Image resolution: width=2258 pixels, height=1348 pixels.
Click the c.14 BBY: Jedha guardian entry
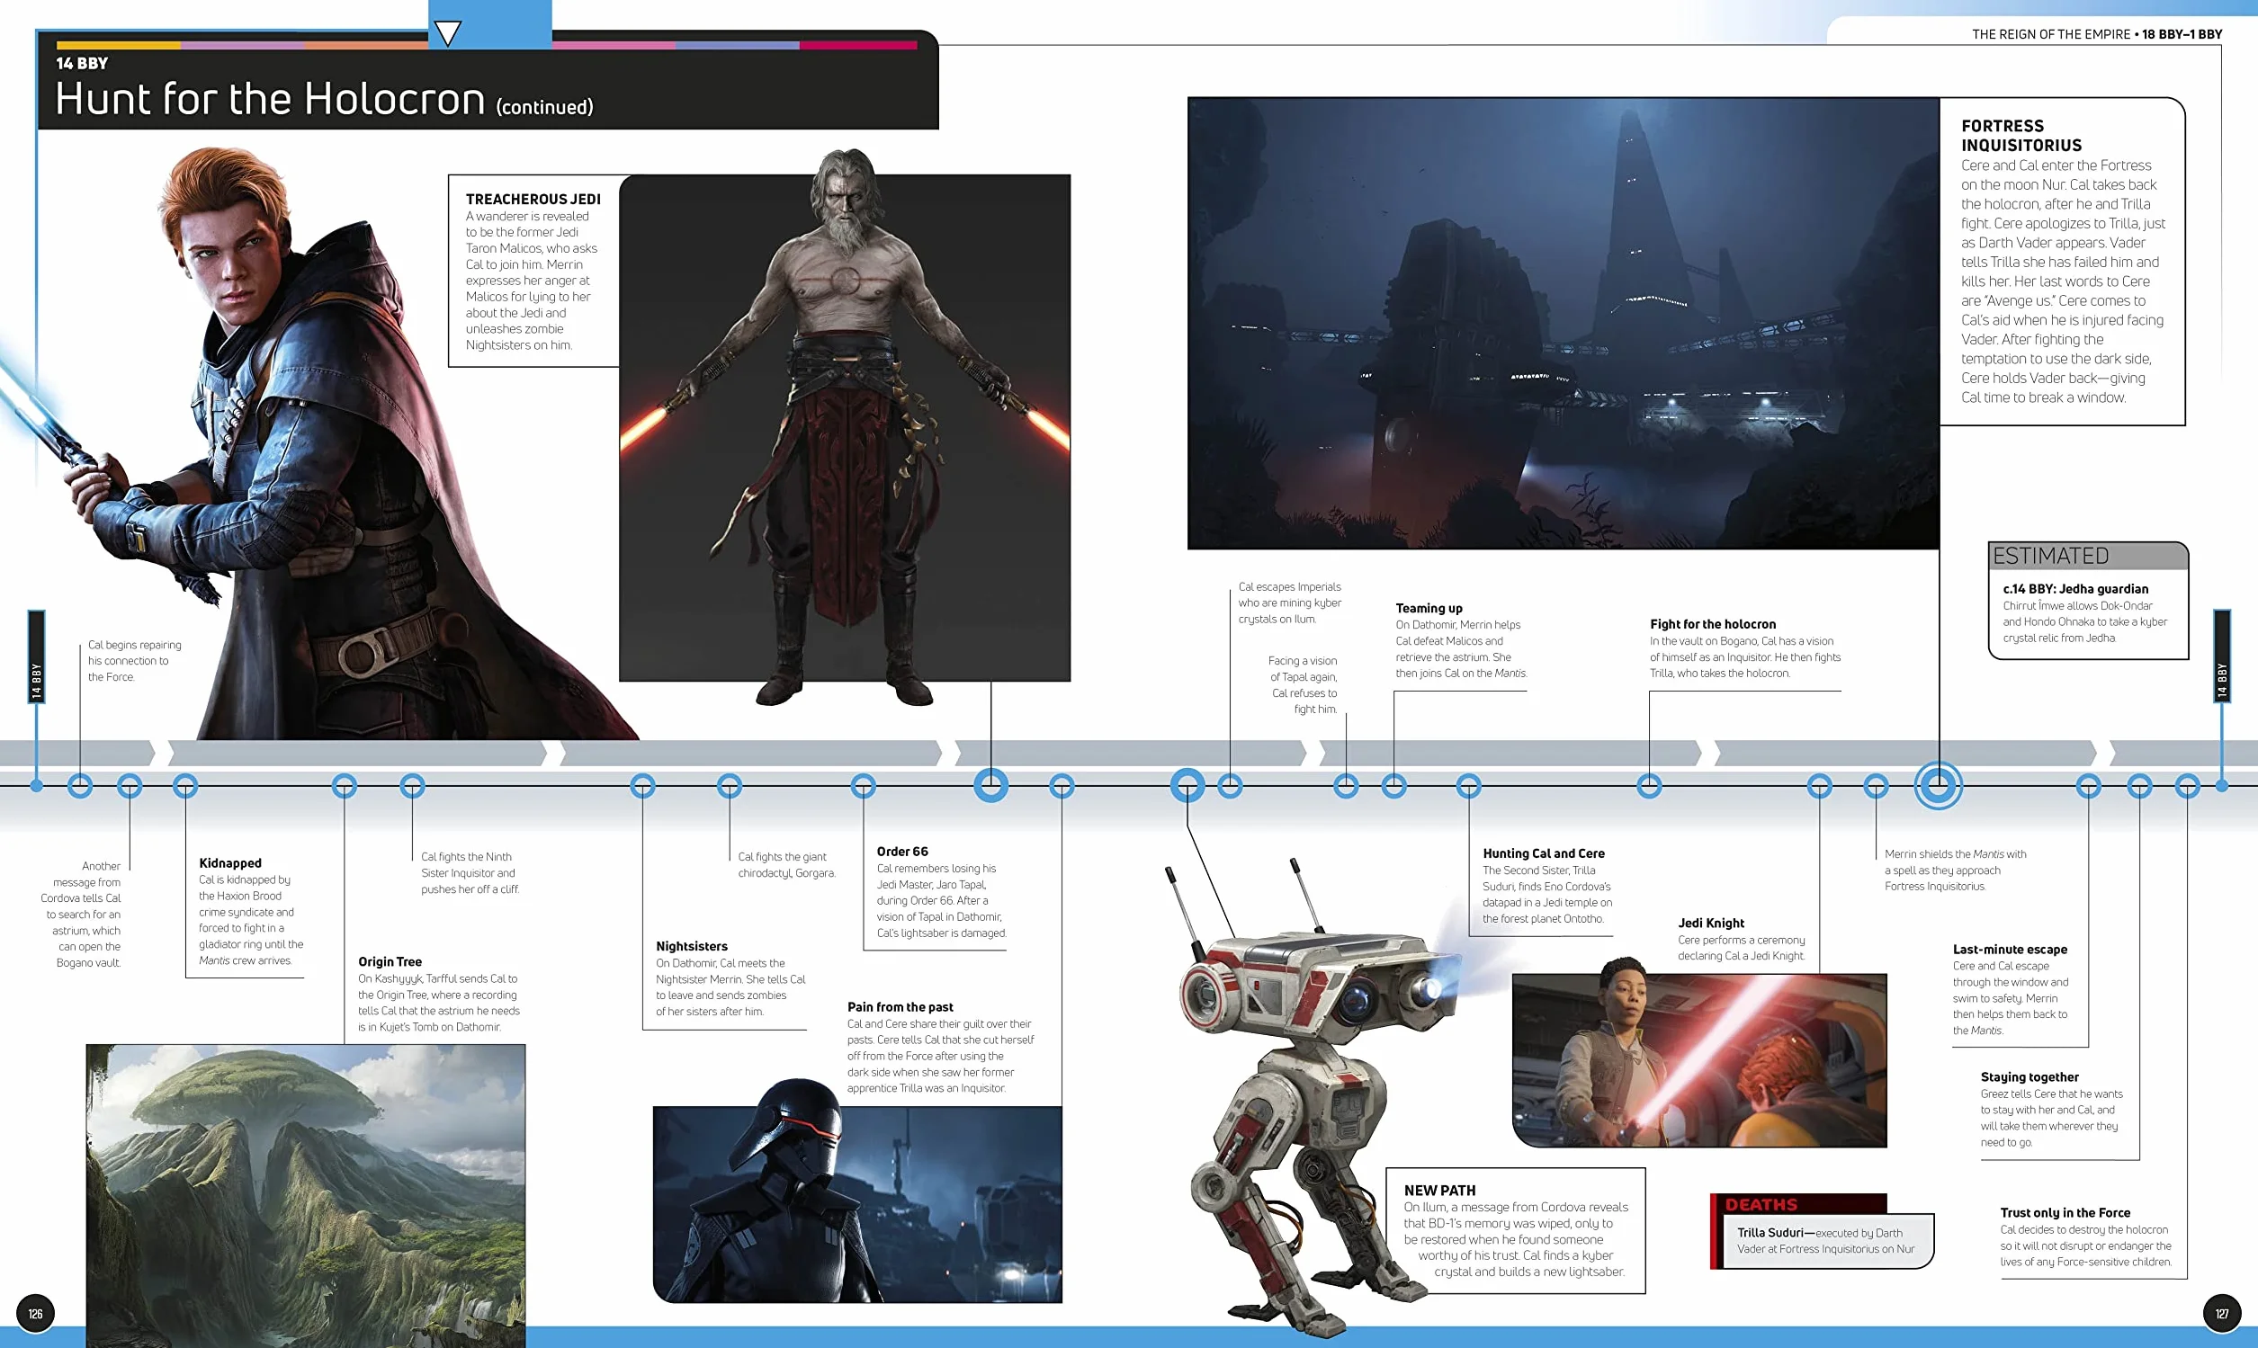click(x=2086, y=613)
